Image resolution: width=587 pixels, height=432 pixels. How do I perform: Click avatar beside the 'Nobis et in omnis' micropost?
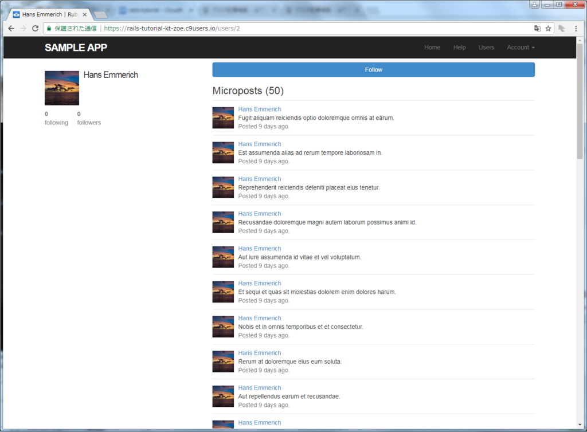223,327
